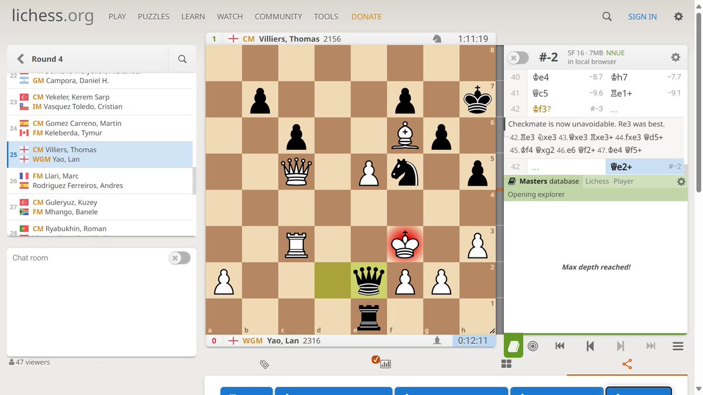Open computer analysis via the chart icon
The width and height of the screenshot is (703, 395).
click(x=385, y=363)
